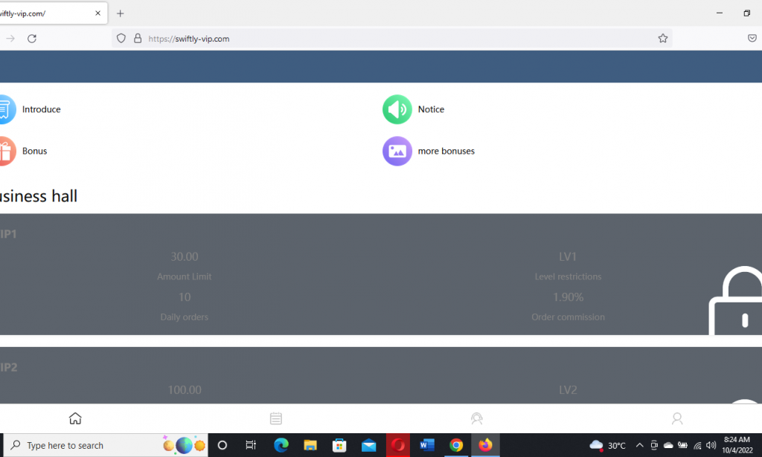Bookmark this page with the star icon
Viewport: 762px width, 457px height.
pyautogui.click(x=663, y=39)
